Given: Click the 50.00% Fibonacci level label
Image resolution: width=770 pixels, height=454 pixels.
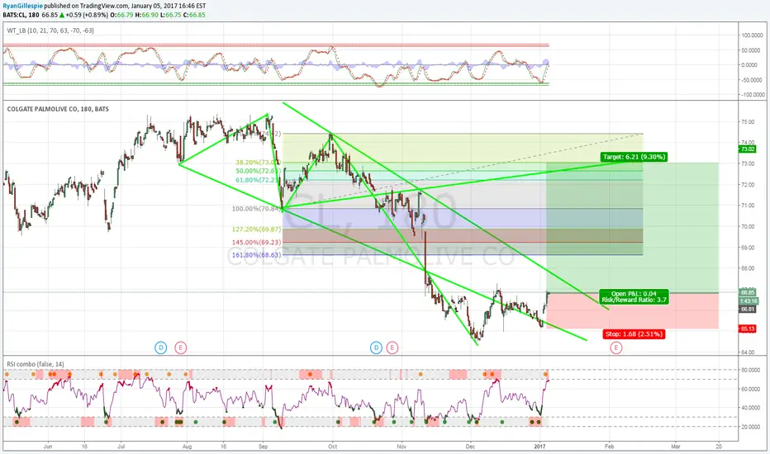Looking at the screenshot, I should tap(258, 171).
